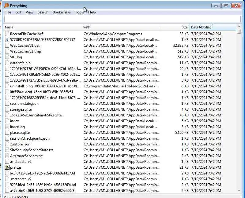Select the WebCacheV01.dat file name
Screen dimensions: 245x198
point(25,45)
